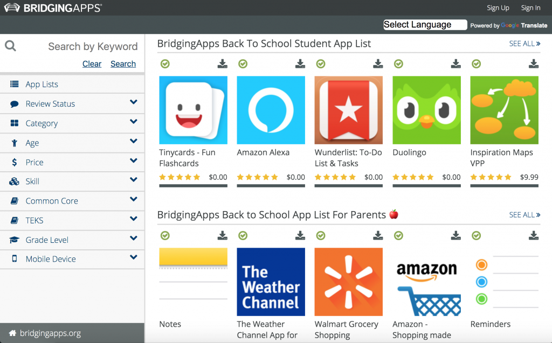Screen dimensions: 552x343
Task: Expand the Grade Level chevron
Action: 134,238
